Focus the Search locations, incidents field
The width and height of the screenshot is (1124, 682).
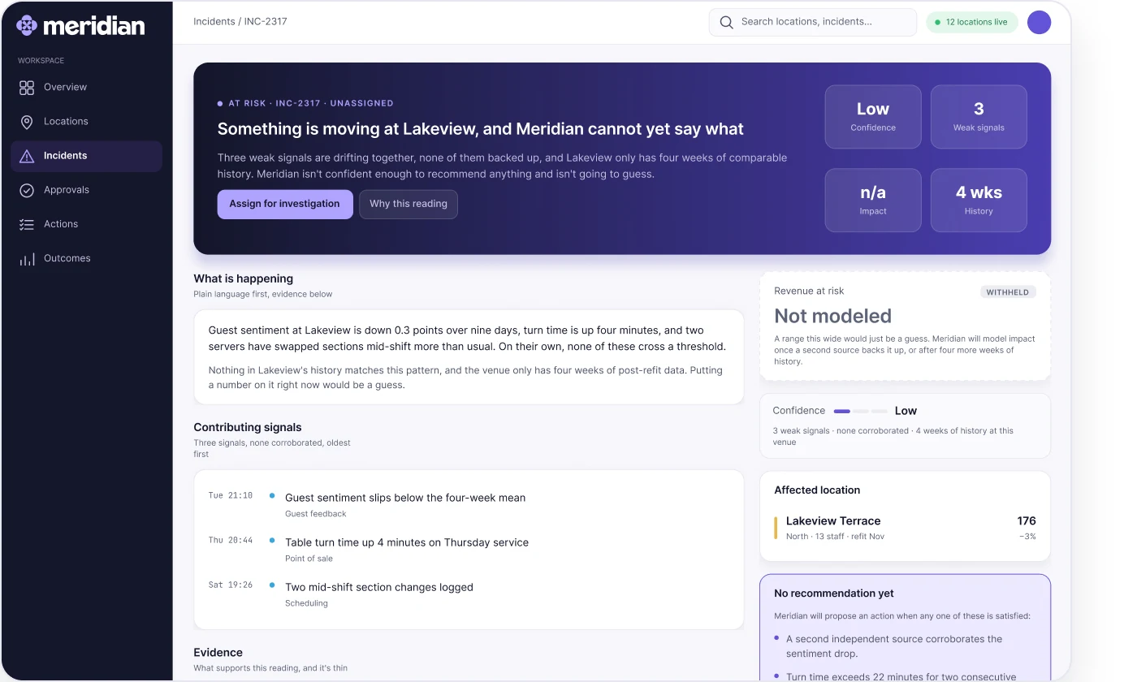[813, 23]
